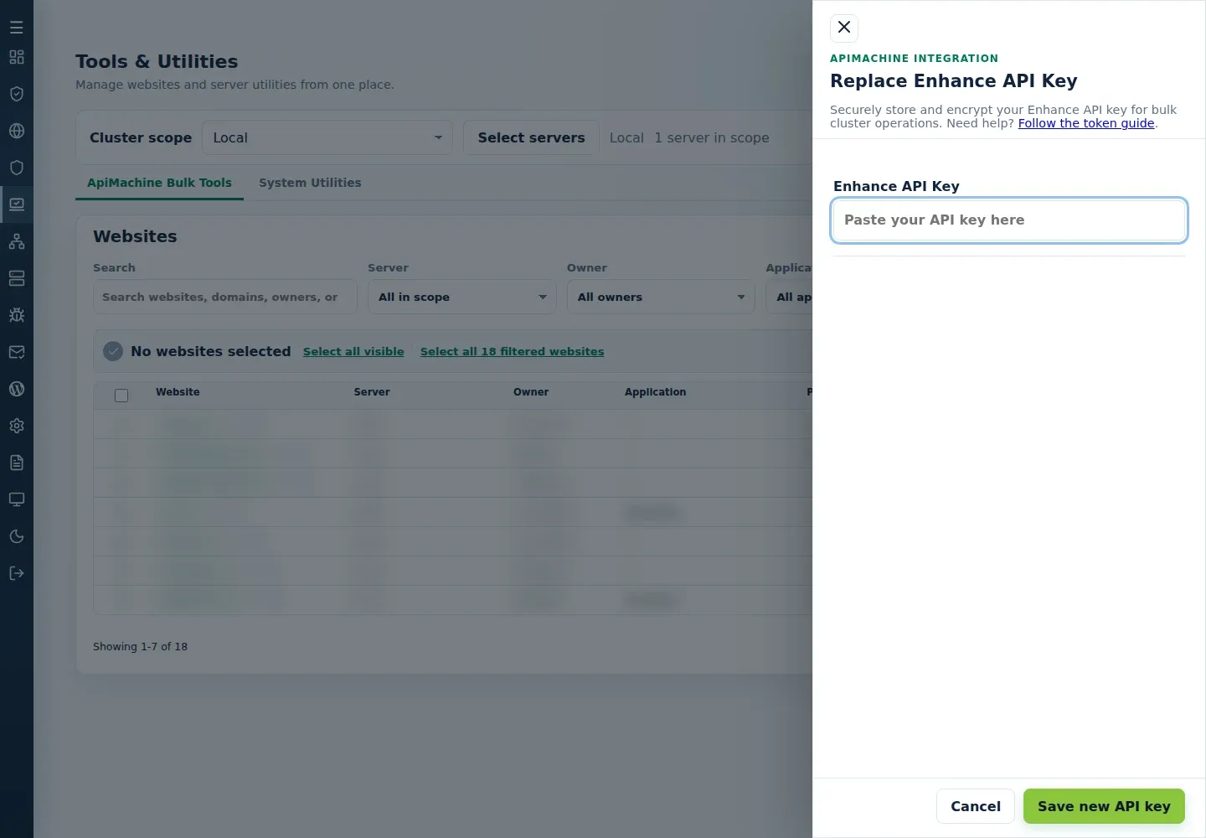Click the Server column header in table
Image resolution: width=1206 pixels, height=838 pixels.
tap(372, 392)
